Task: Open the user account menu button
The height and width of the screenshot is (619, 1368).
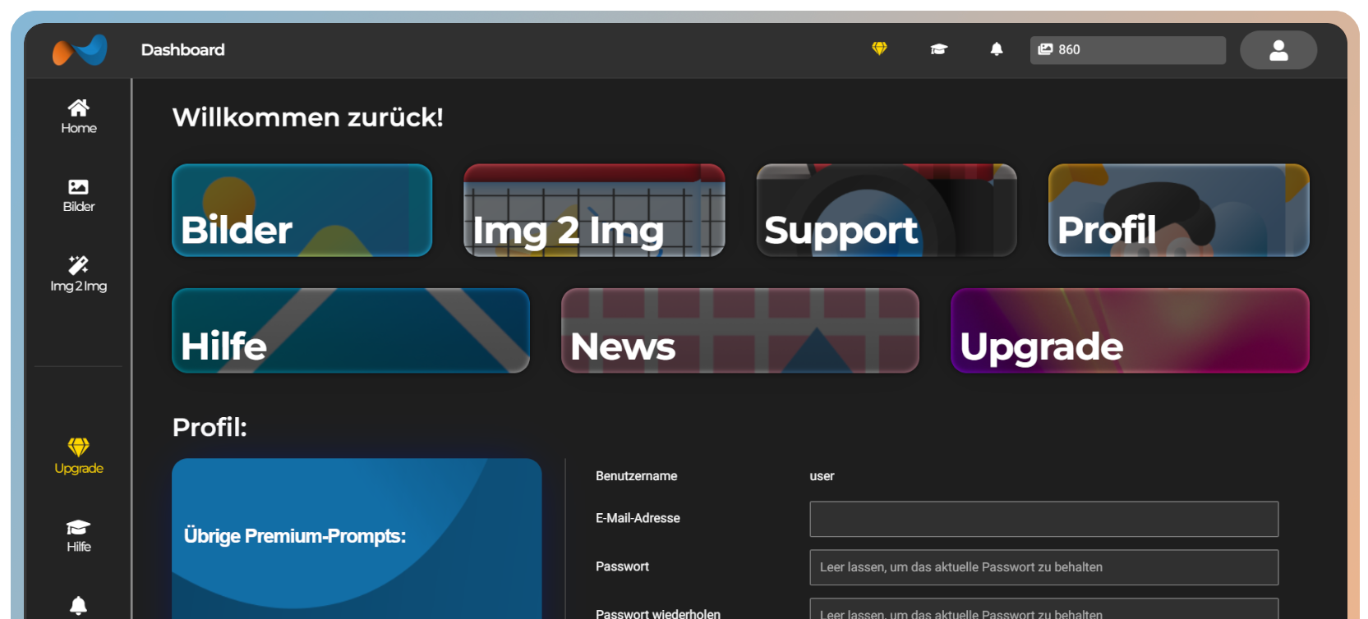Action: pos(1278,50)
